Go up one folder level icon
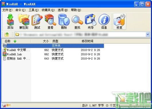This screenshot has height=109, width=152. coord(7,34)
